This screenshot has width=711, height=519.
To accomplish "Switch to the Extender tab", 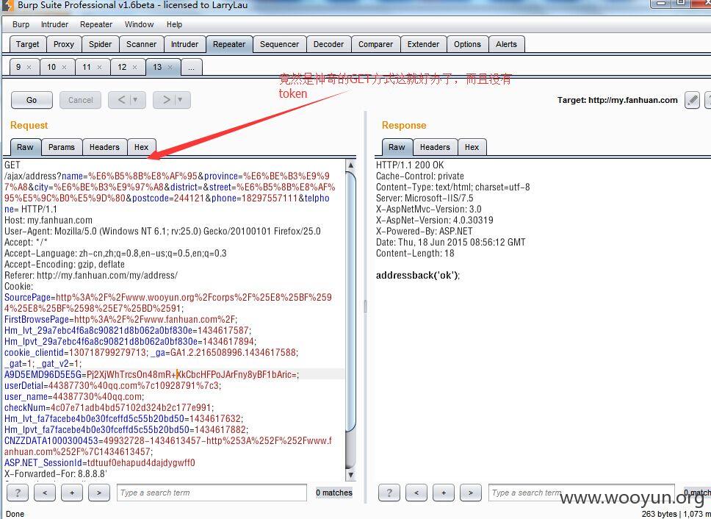I will point(423,44).
